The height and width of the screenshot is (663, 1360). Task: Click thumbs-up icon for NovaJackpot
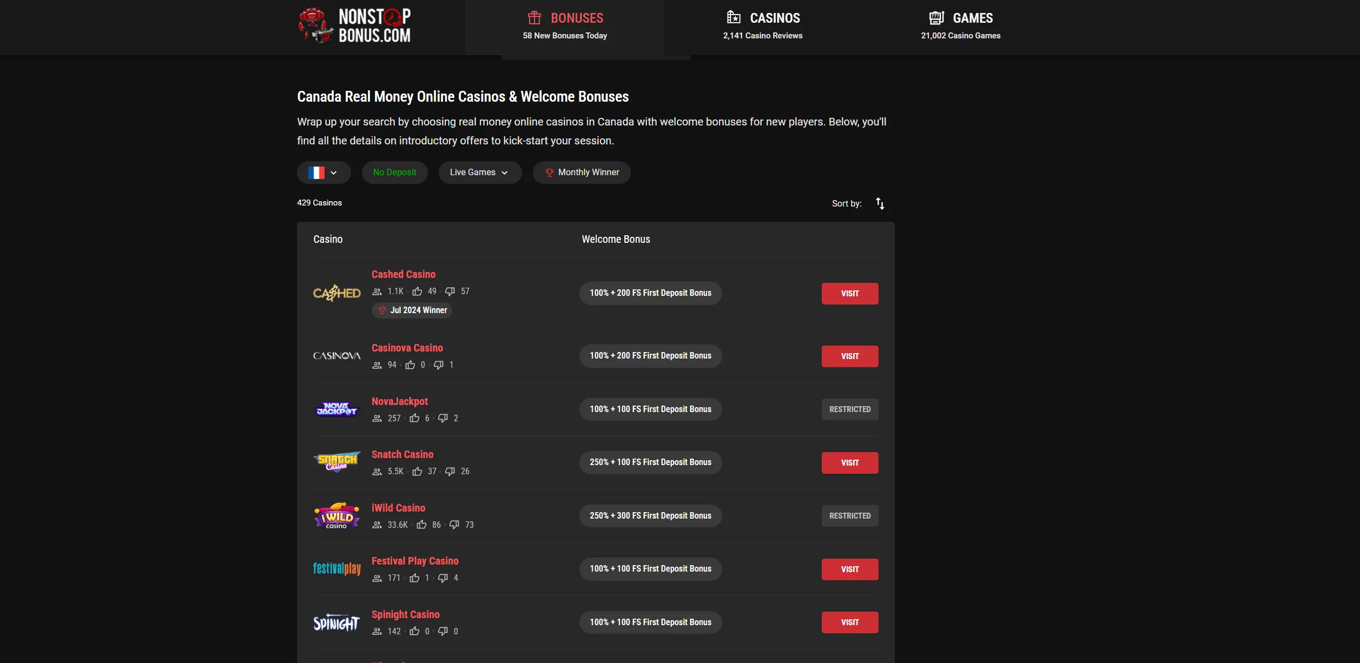pos(415,419)
